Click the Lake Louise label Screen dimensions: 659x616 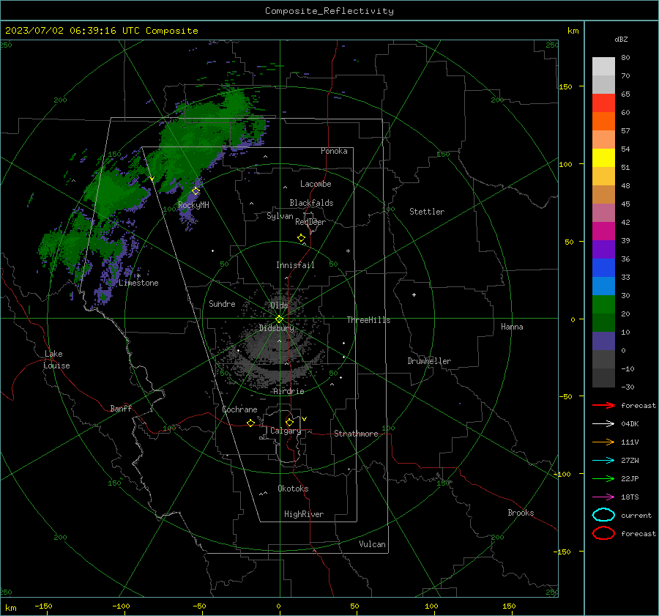pos(56,360)
